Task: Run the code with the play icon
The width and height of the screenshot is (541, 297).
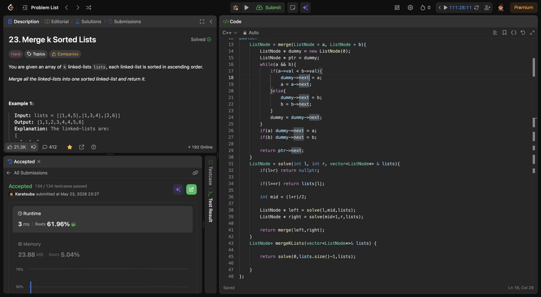Action: 247,7
